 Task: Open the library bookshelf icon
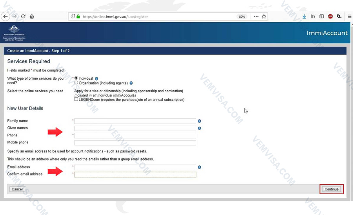point(313,16)
